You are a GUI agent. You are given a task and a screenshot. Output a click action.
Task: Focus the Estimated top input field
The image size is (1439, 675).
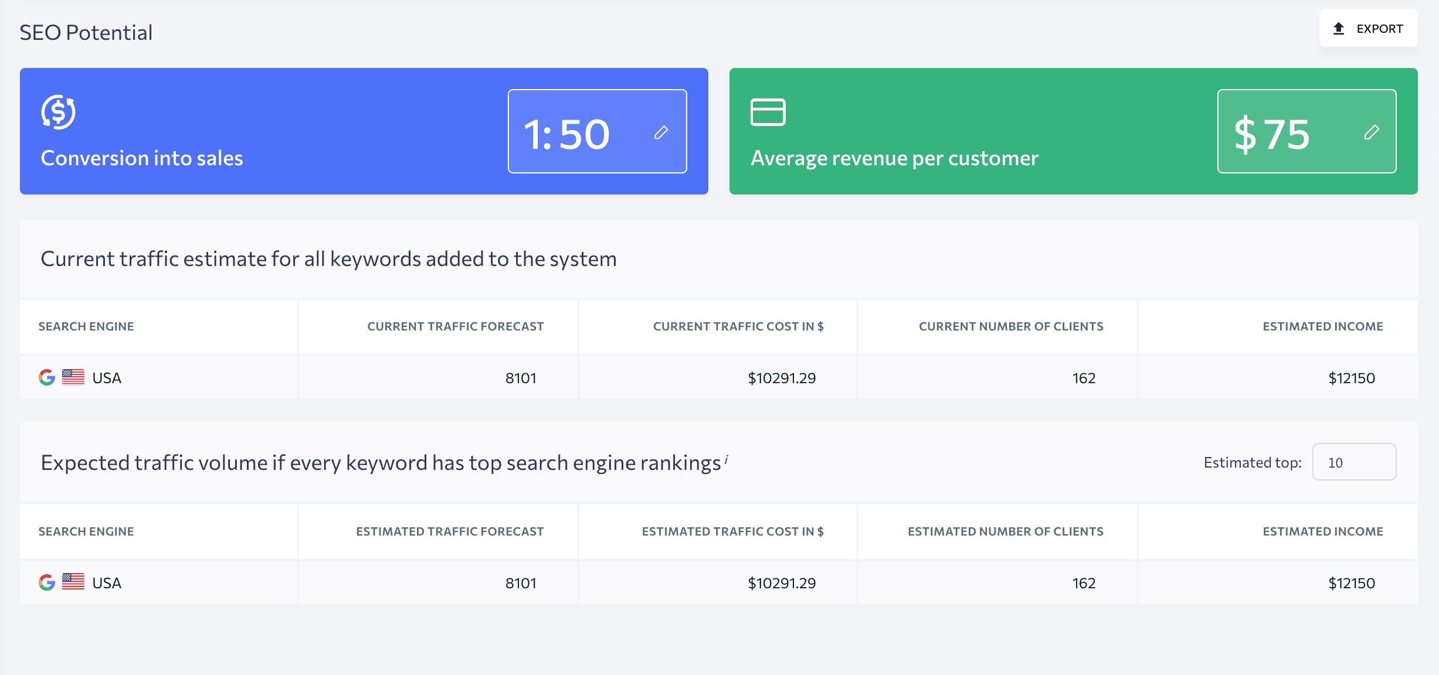1354,462
